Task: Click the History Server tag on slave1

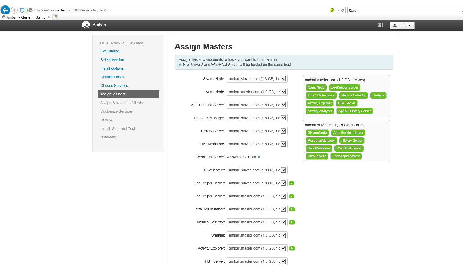Action: (352, 141)
